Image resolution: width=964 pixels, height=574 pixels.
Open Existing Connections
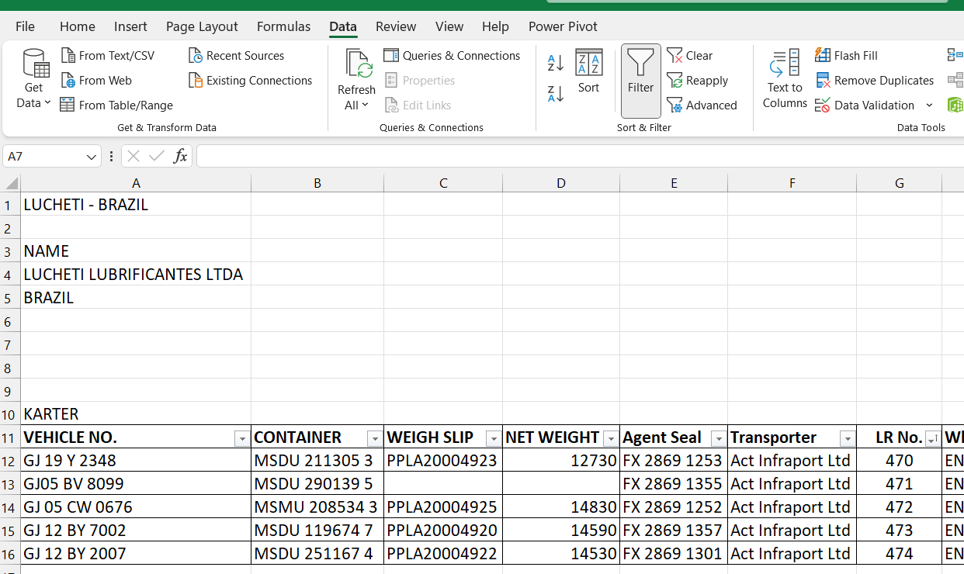(250, 81)
